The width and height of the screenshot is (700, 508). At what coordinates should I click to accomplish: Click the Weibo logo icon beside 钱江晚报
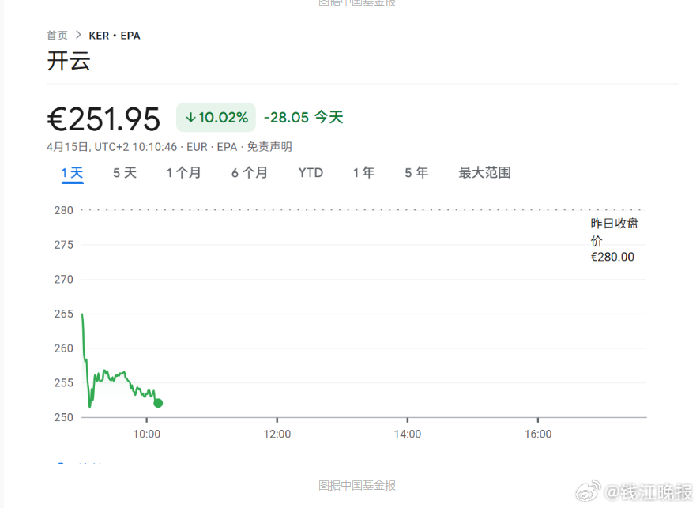point(589,491)
